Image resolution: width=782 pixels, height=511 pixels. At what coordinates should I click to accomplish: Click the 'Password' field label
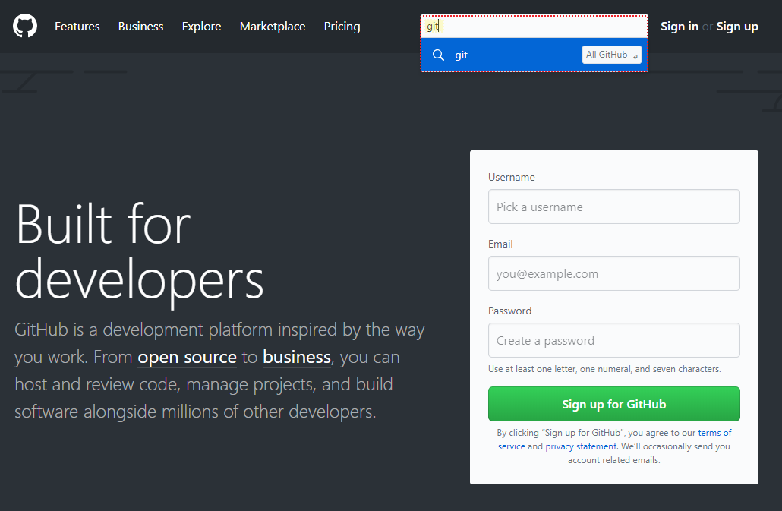509,311
